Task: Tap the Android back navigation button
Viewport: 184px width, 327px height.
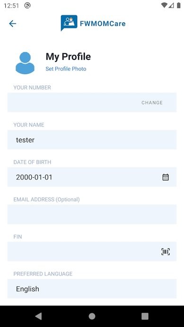Action: point(38,316)
